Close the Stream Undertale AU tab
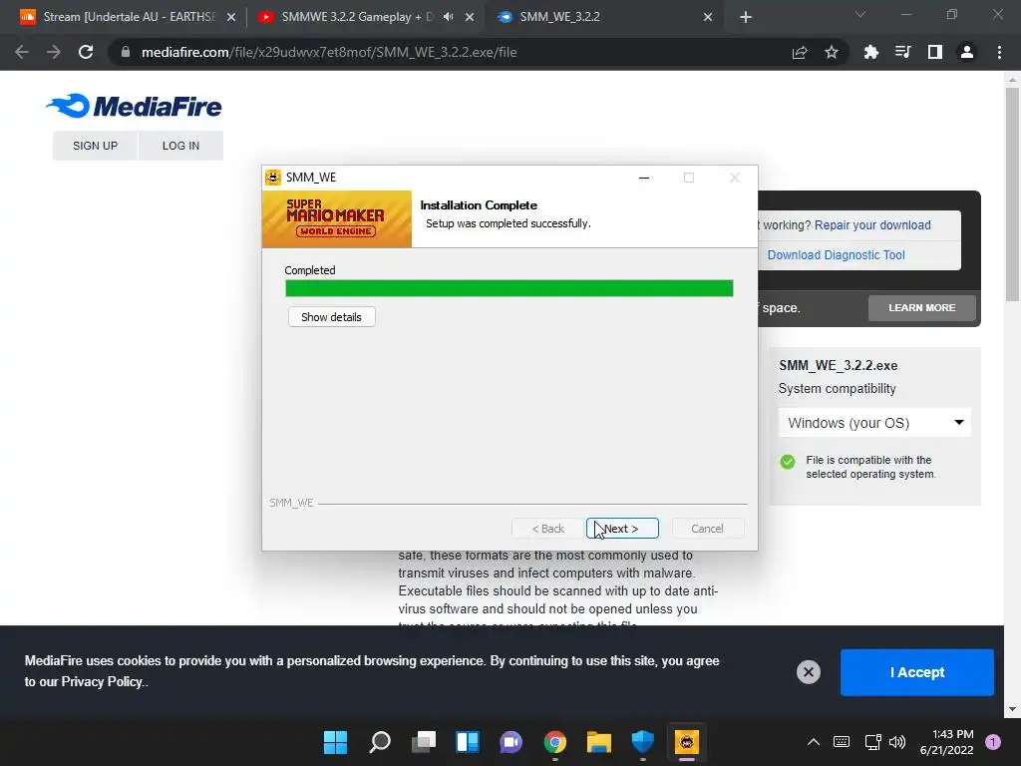 click(231, 18)
